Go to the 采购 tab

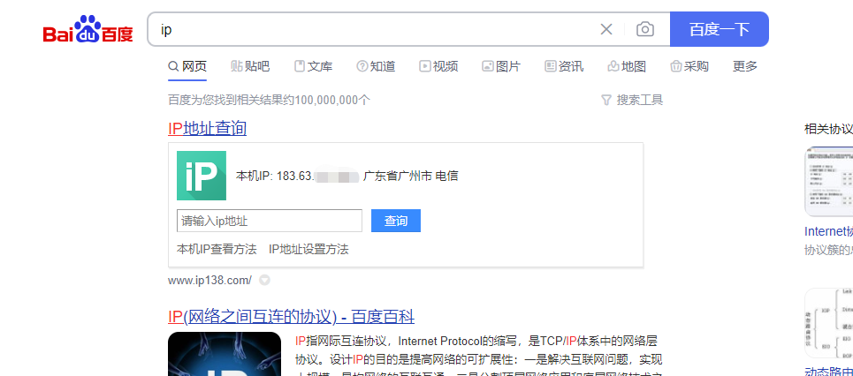point(689,67)
